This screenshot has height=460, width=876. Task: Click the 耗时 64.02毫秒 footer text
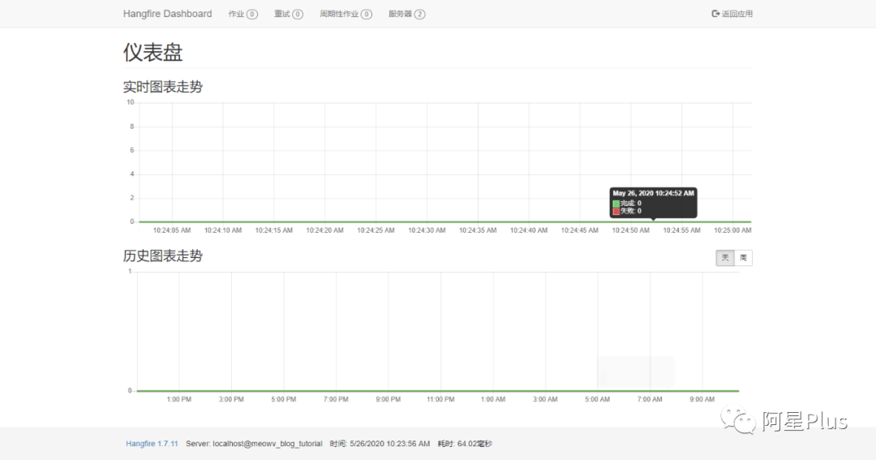465,444
